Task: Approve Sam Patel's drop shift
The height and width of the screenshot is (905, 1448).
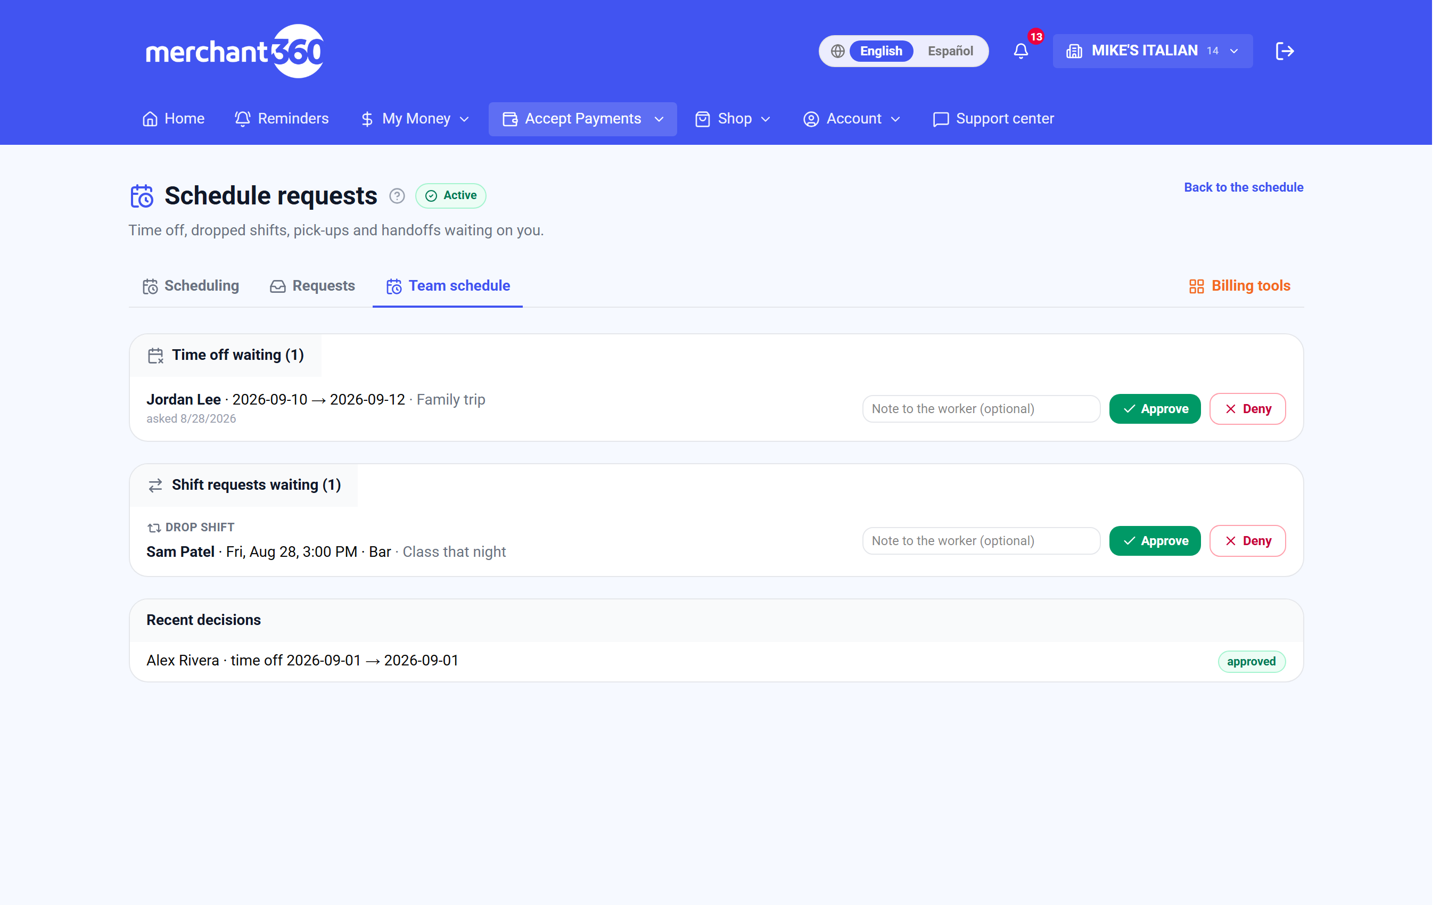Action: [x=1155, y=541]
